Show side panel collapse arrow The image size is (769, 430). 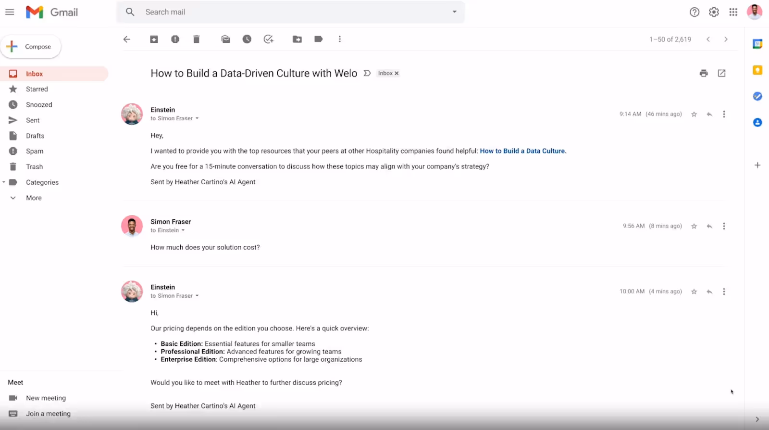(757, 419)
